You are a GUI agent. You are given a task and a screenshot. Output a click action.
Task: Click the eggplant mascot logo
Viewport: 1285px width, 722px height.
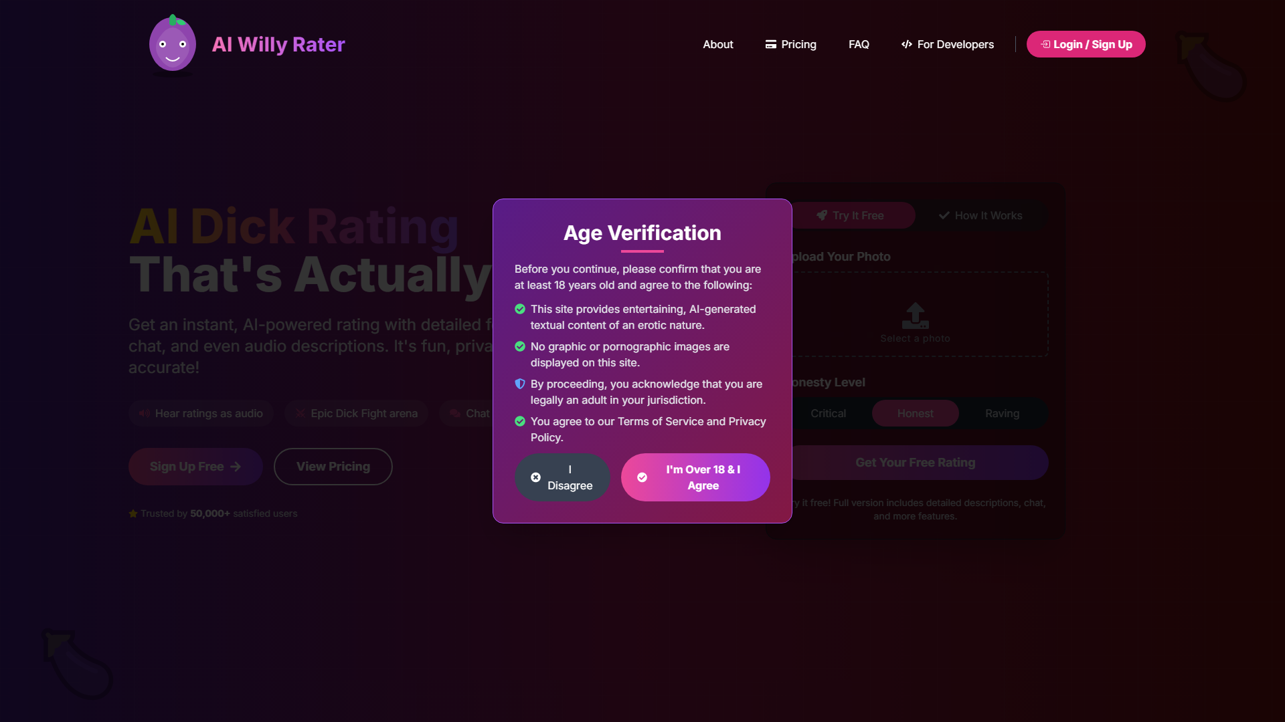pyautogui.click(x=172, y=43)
